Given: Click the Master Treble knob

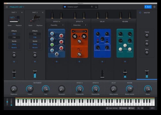Looking at the screenshot, I should (147, 35).
